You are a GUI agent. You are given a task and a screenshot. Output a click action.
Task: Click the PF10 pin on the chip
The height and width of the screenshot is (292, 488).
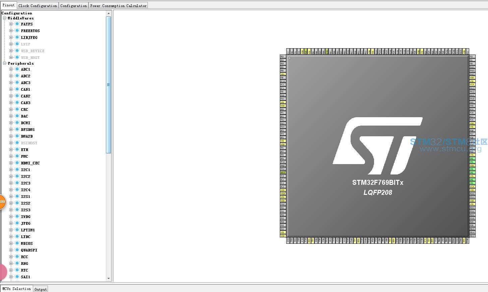283,162
